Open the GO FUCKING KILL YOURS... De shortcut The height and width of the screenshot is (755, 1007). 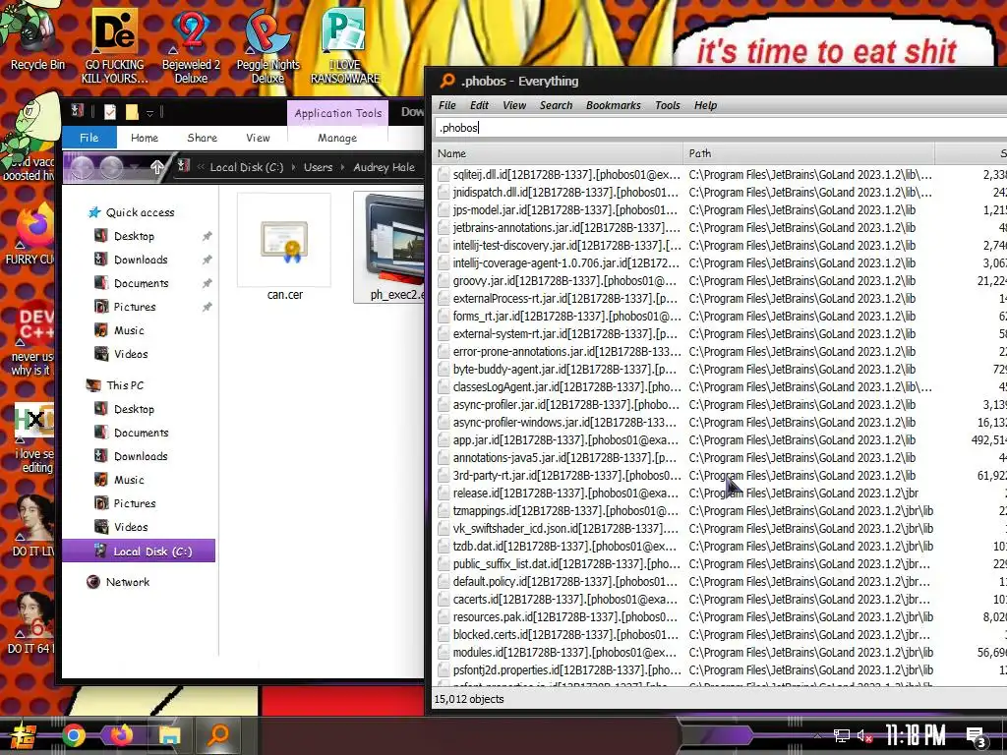(x=114, y=45)
